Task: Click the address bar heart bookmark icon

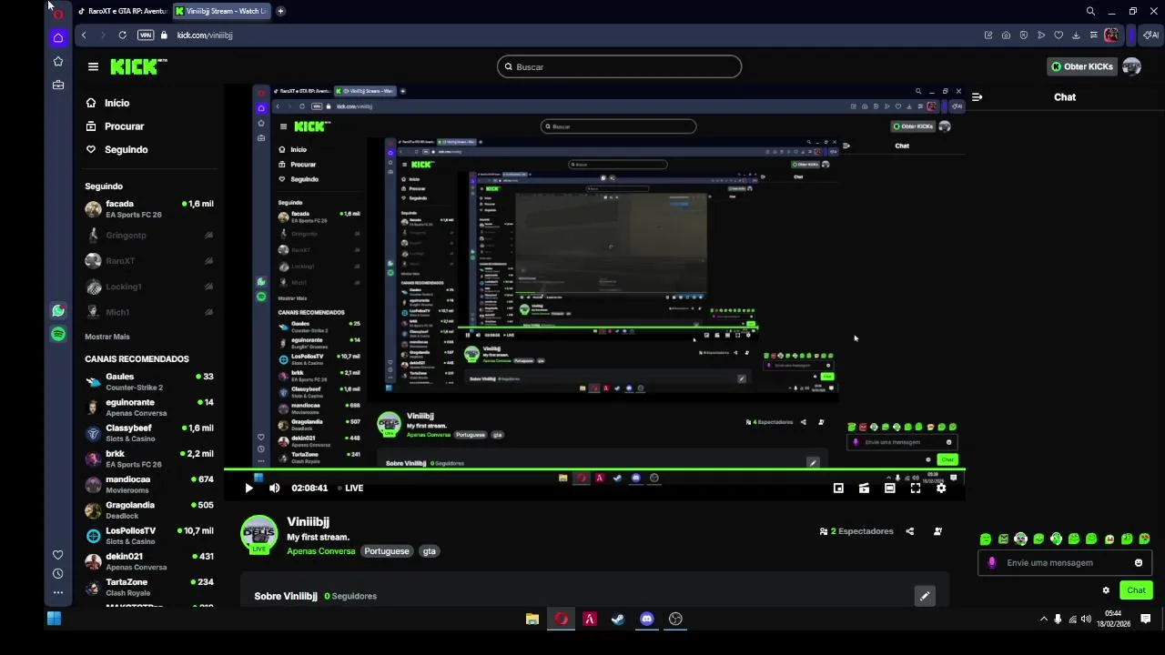Action: click(1059, 35)
